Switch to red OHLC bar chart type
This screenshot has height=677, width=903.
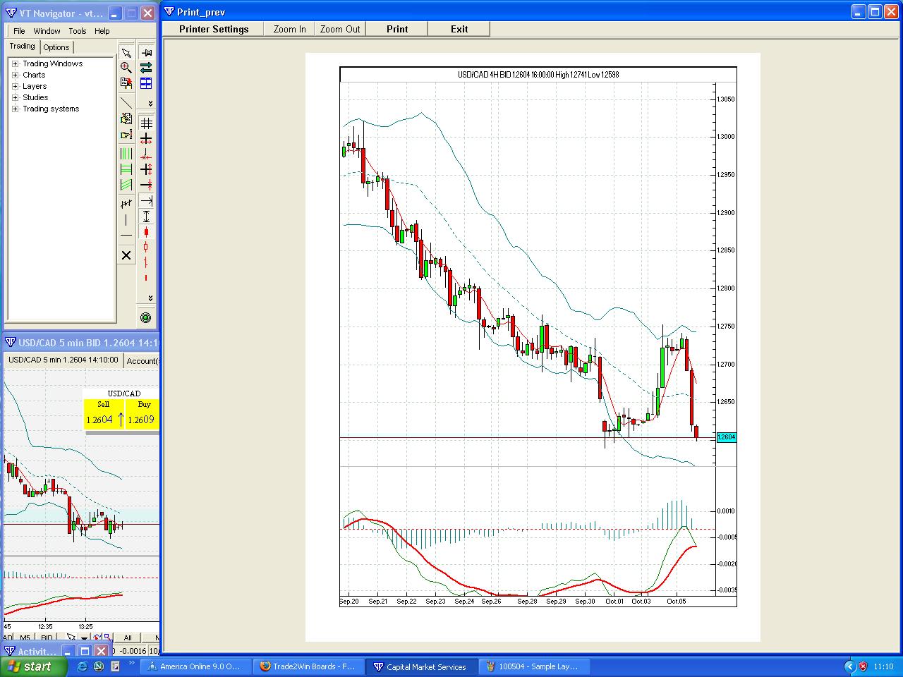coord(146,262)
